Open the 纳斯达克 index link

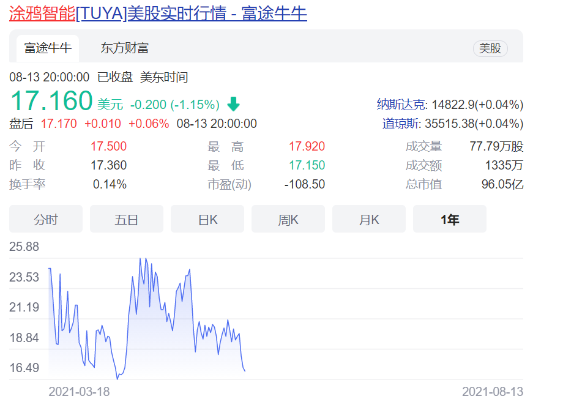[402, 105]
